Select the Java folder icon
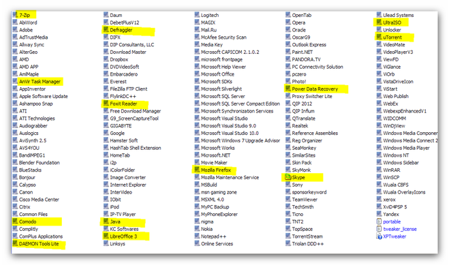The image size is (449, 265). (x=106, y=221)
